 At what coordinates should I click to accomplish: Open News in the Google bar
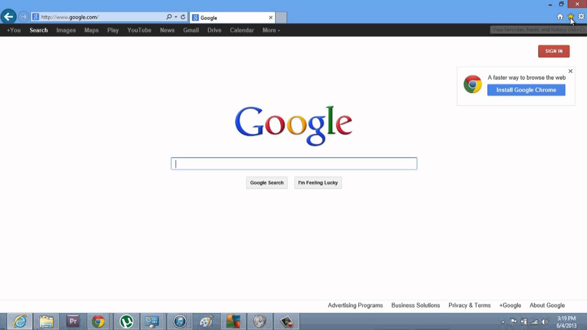(x=167, y=30)
